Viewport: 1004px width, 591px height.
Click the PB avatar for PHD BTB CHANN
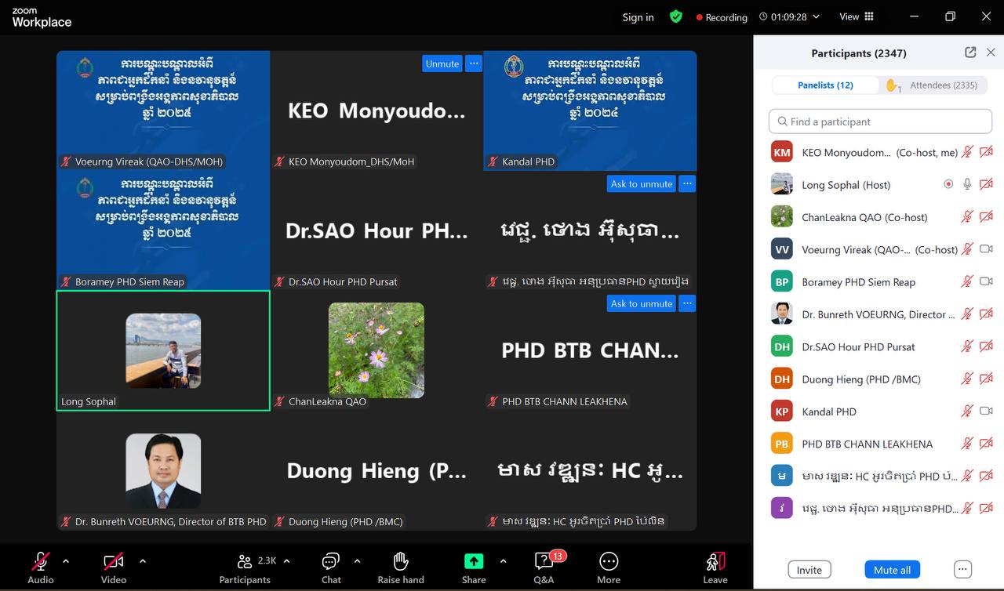782,444
